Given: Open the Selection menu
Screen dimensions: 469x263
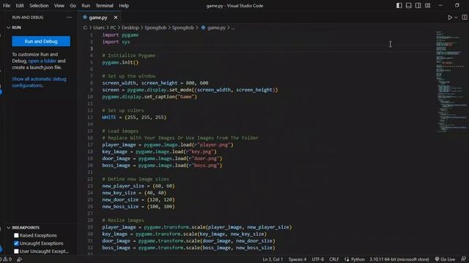Looking at the screenshot, I should pyautogui.click(x=39, y=6).
